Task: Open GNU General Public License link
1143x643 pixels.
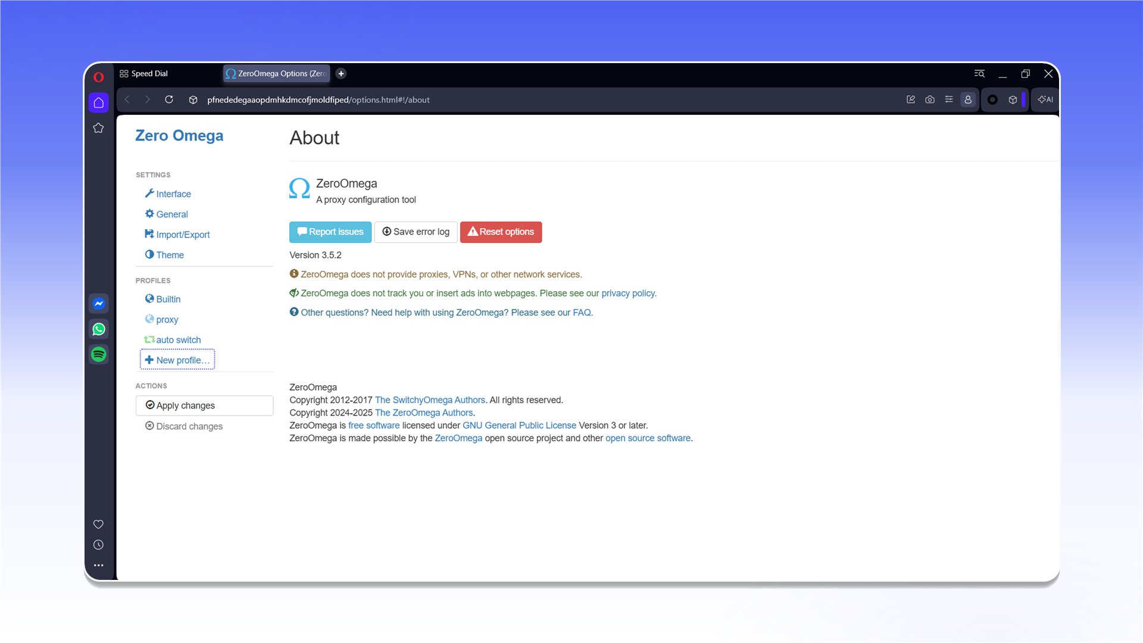Action: tap(519, 426)
